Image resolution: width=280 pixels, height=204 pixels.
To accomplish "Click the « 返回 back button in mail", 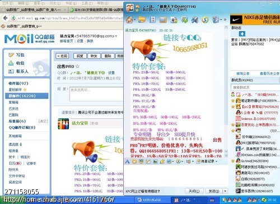I will click(62, 56).
